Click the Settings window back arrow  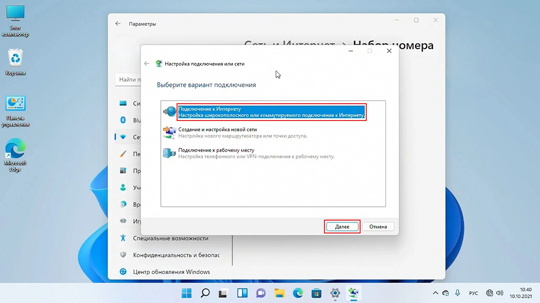[118, 24]
